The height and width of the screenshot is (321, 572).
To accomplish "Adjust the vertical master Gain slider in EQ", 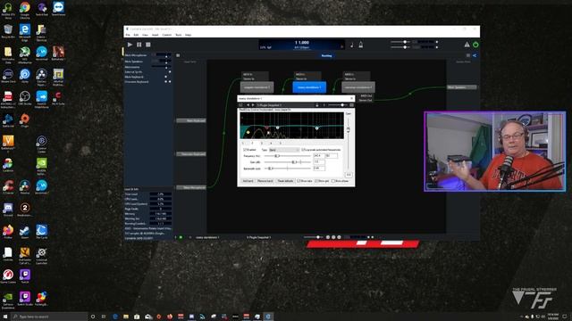I will coord(349,144).
